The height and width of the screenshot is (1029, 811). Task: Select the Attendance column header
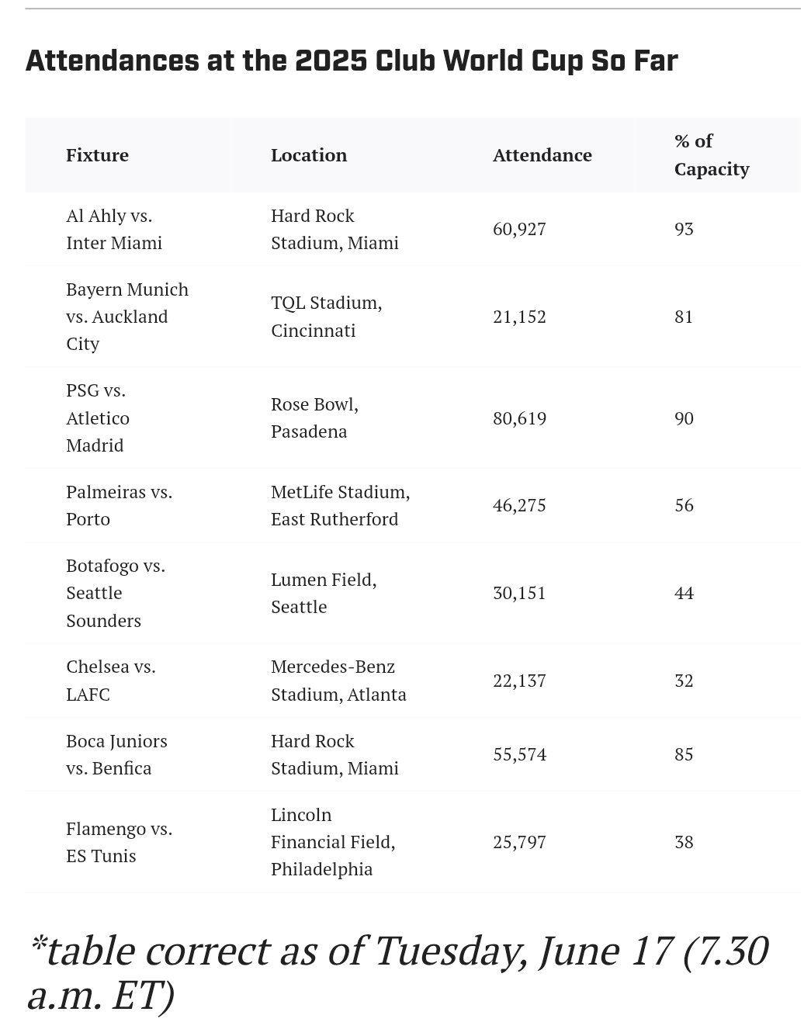point(542,155)
